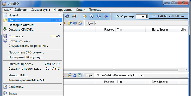191x96 pixels.
Task: Open the Инструменты menu
Action: (63, 10)
